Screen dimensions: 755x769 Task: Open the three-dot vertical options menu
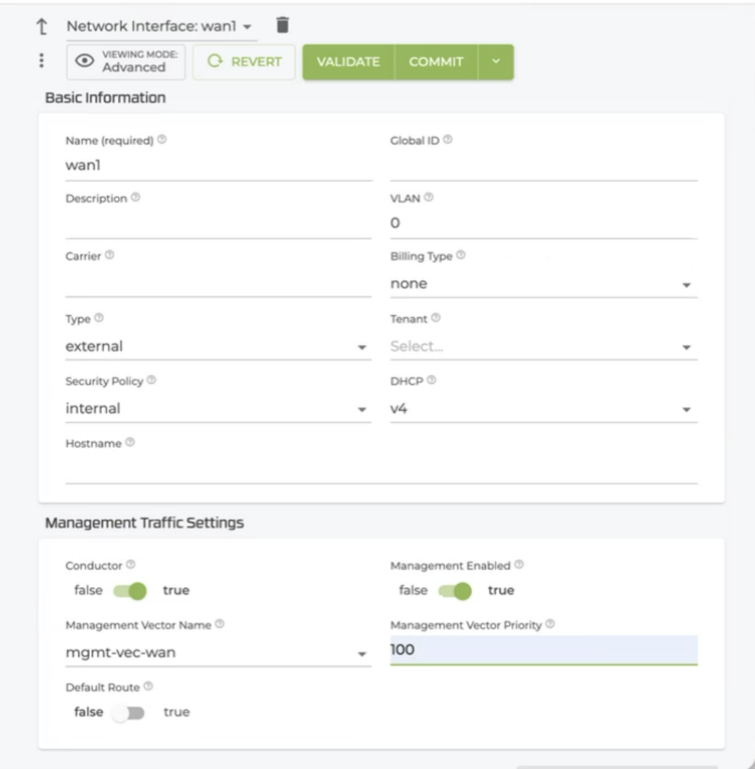pyautogui.click(x=42, y=60)
